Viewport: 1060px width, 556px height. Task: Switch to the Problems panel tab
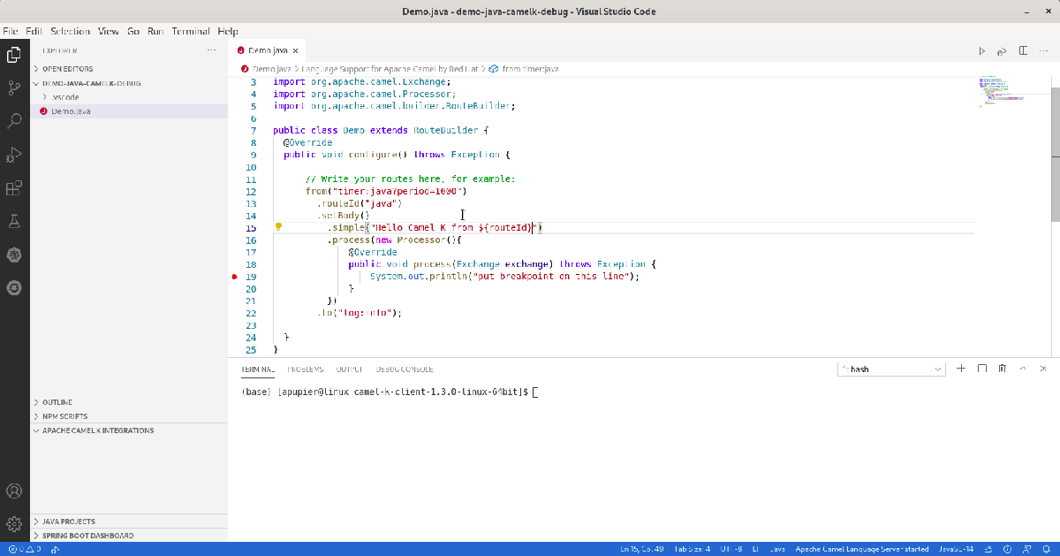[x=305, y=369]
